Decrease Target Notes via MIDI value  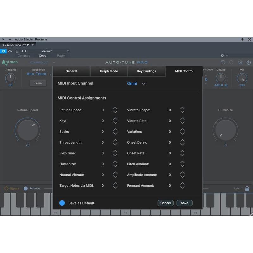pyautogui.click(x=115, y=188)
